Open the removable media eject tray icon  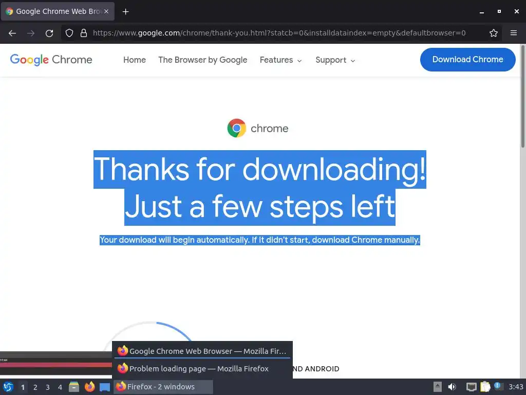(438, 387)
